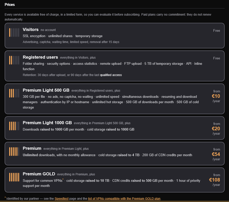Click 'everything in Premium, plus' text
This screenshot has width=229, height=202.
pos(76,174)
